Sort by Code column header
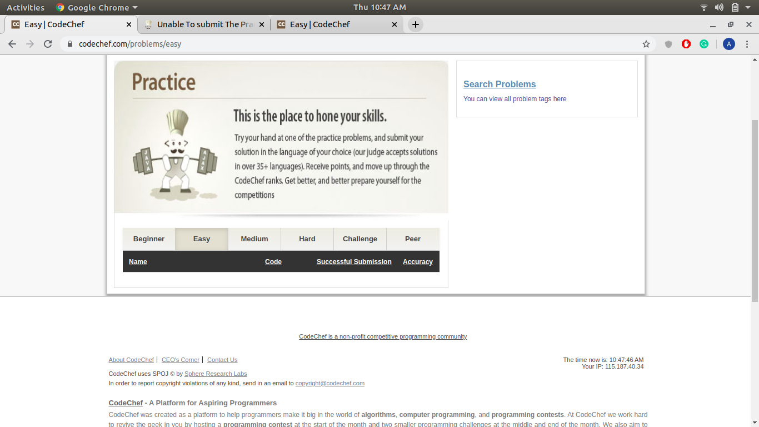The image size is (759, 427). click(273, 262)
